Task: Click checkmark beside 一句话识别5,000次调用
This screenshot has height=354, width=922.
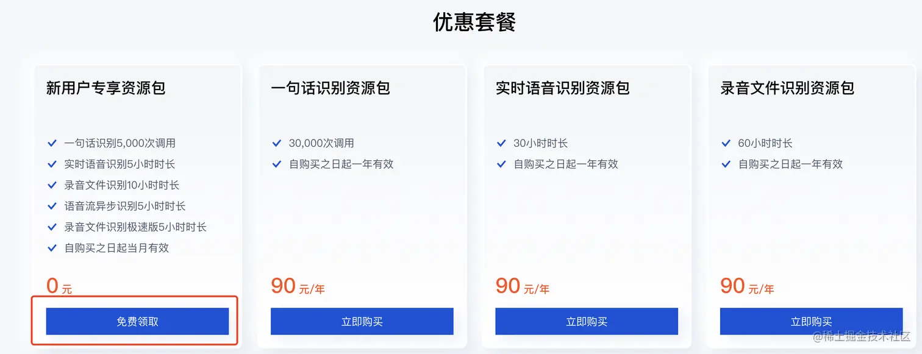Action: tap(52, 143)
